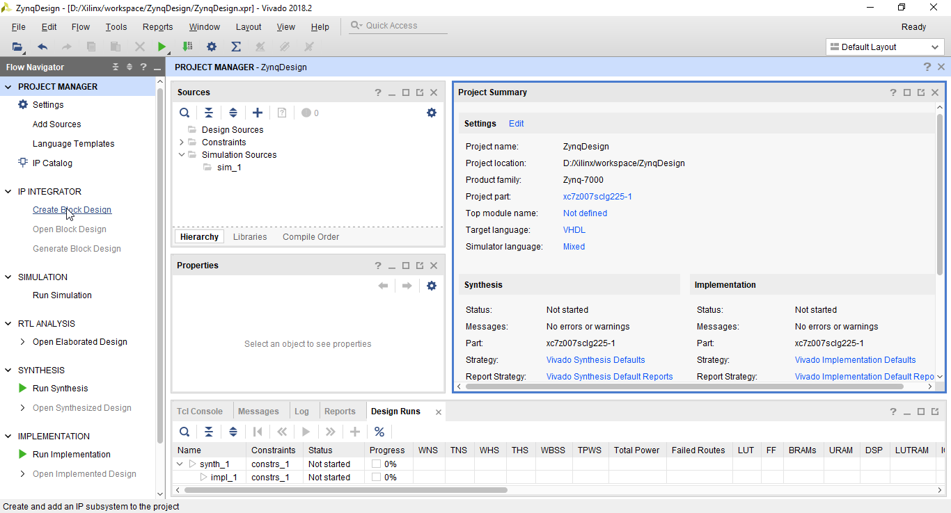Click the green Run arrow in the main toolbar
This screenshot has width=951, height=513.
(x=162, y=47)
